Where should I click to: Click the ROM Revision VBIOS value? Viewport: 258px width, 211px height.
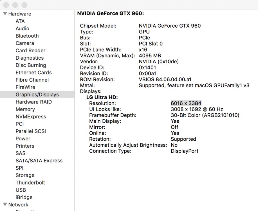coord(165,80)
